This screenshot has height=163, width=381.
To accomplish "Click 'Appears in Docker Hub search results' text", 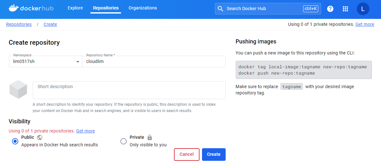I will (x=60, y=145).
